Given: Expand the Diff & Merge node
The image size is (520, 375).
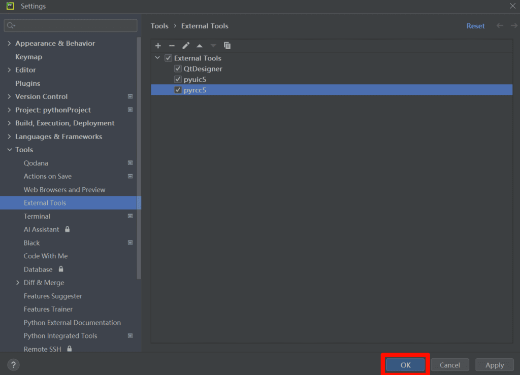Looking at the screenshot, I should click(18, 283).
